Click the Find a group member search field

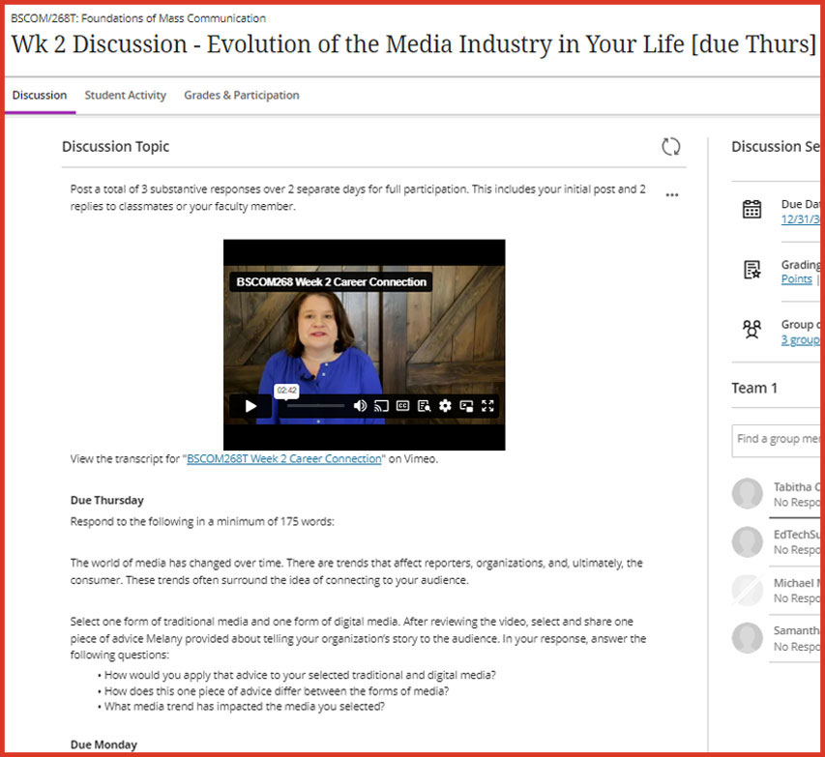[779, 439]
